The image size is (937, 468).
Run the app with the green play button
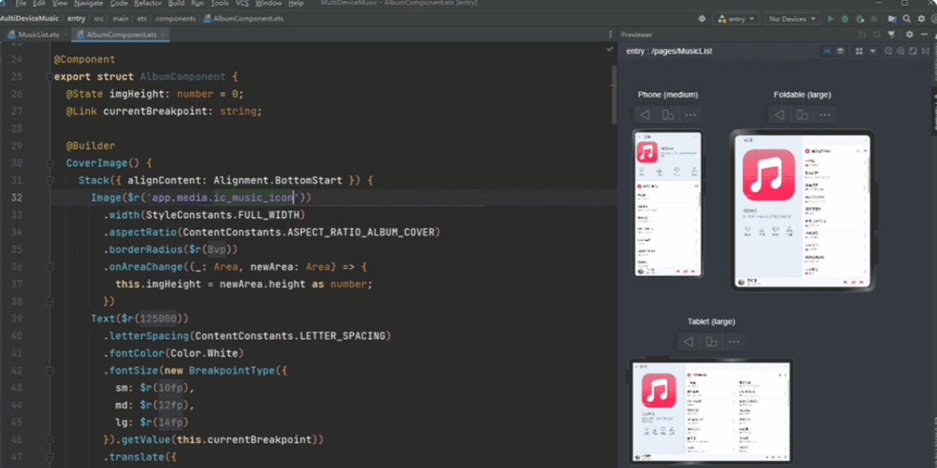coord(830,19)
